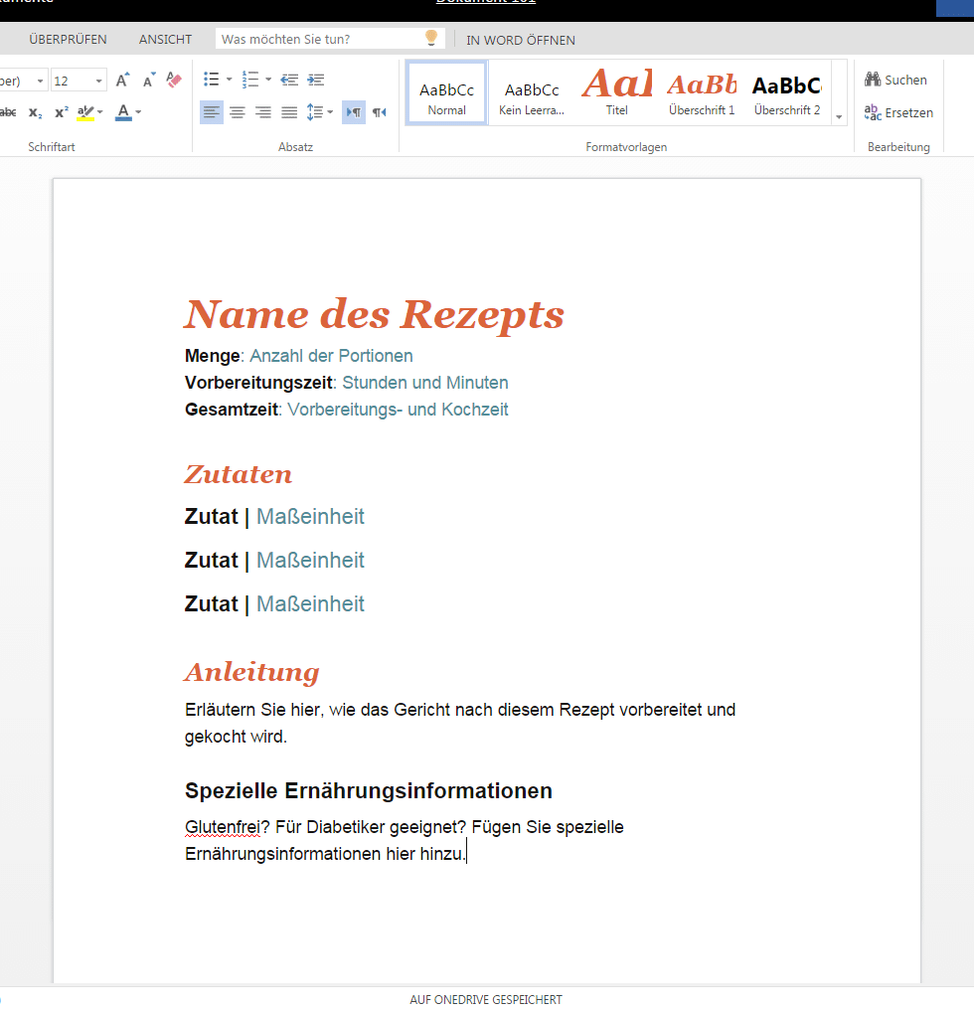Expand the font color options arrow

[138, 112]
